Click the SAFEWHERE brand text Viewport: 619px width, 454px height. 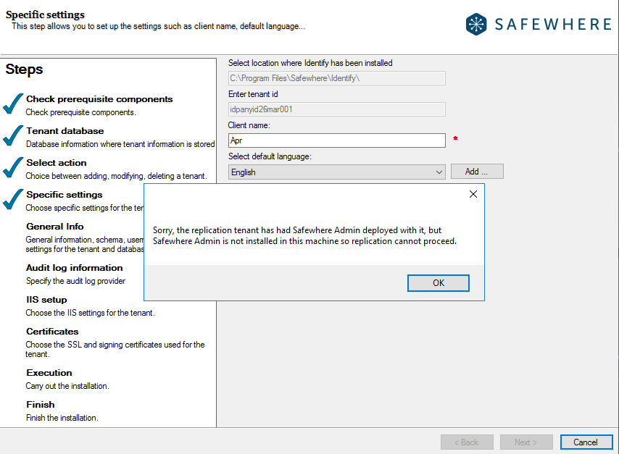553,25
